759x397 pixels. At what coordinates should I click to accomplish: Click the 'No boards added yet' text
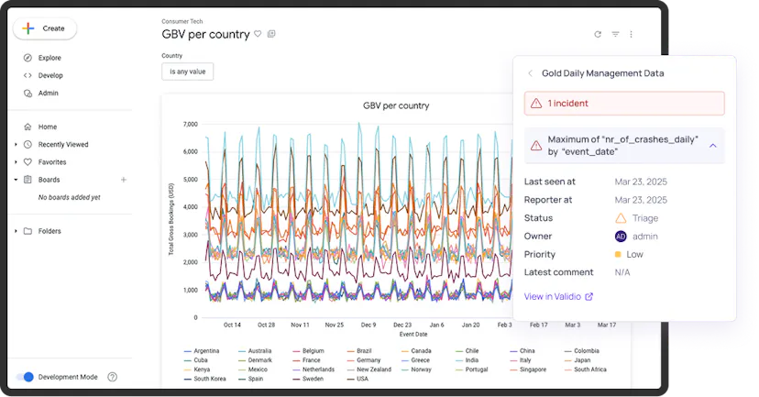coord(70,197)
